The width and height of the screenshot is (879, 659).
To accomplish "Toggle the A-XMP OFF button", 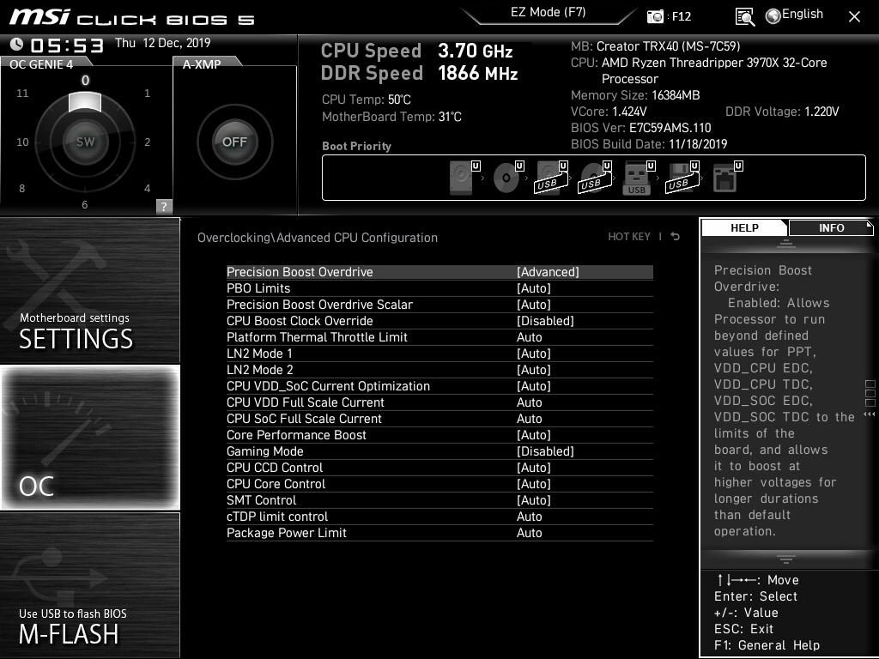I will (234, 142).
